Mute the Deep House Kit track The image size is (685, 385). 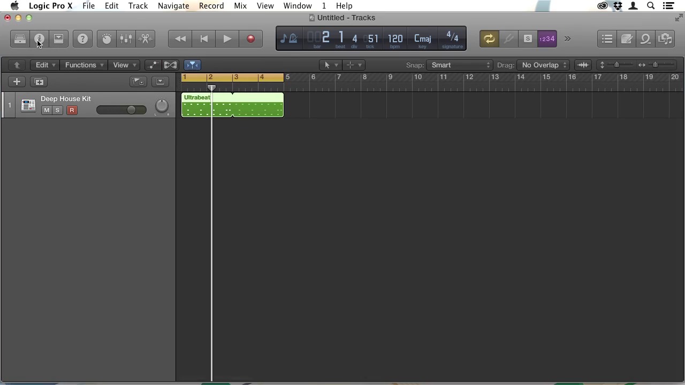click(x=47, y=110)
